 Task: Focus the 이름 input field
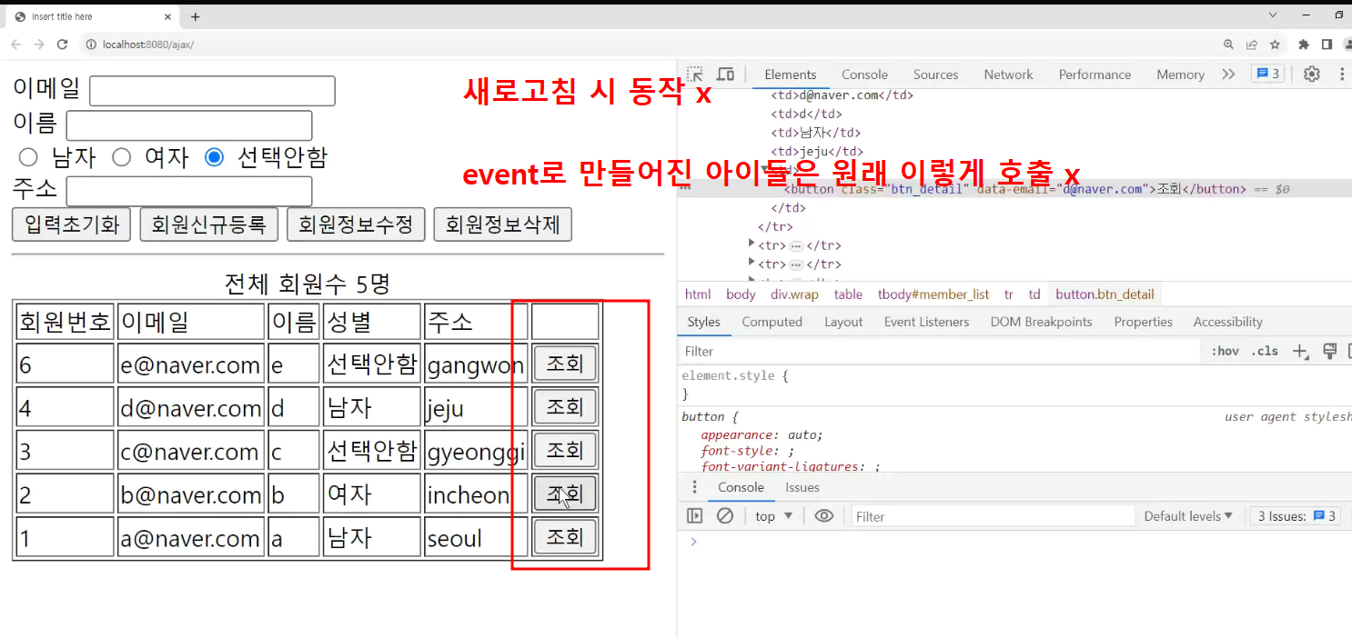click(189, 125)
